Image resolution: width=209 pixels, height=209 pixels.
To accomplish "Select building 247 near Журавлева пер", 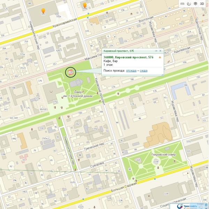I will pyautogui.click(x=163, y=29).
